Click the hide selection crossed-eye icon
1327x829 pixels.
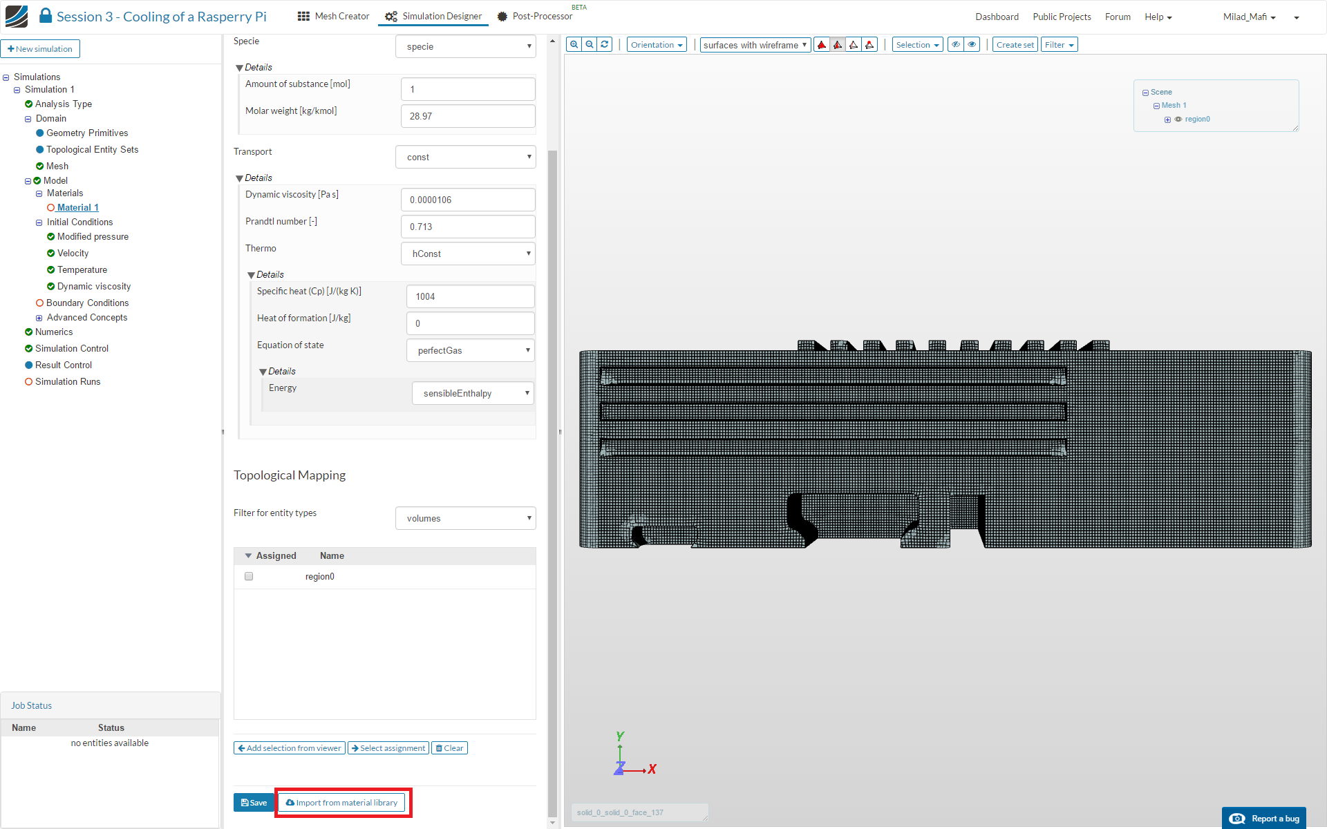(956, 45)
